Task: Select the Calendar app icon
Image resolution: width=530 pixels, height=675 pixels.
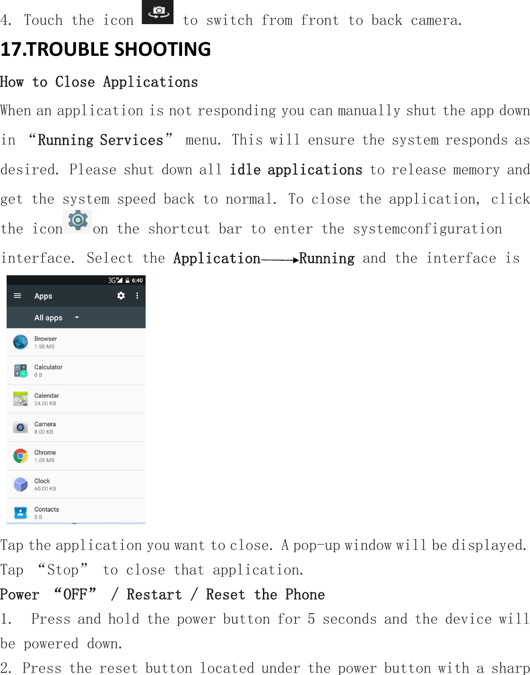Action: pyautogui.click(x=20, y=399)
